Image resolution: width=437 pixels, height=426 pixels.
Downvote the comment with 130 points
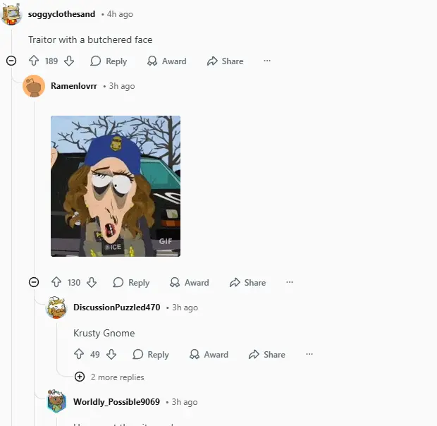(x=92, y=283)
